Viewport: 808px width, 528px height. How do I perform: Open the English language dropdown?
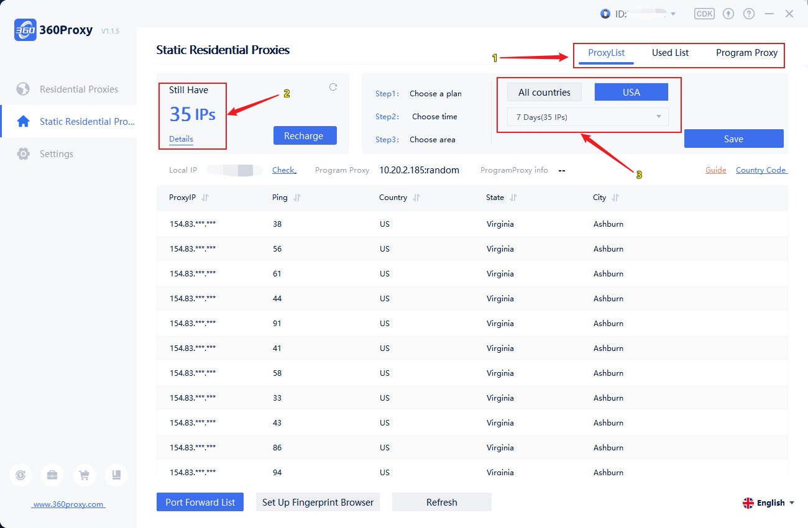point(769,503)
